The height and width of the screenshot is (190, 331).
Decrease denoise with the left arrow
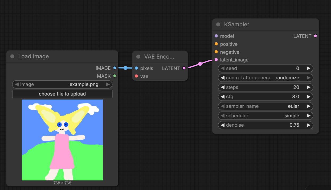(222, 125)
